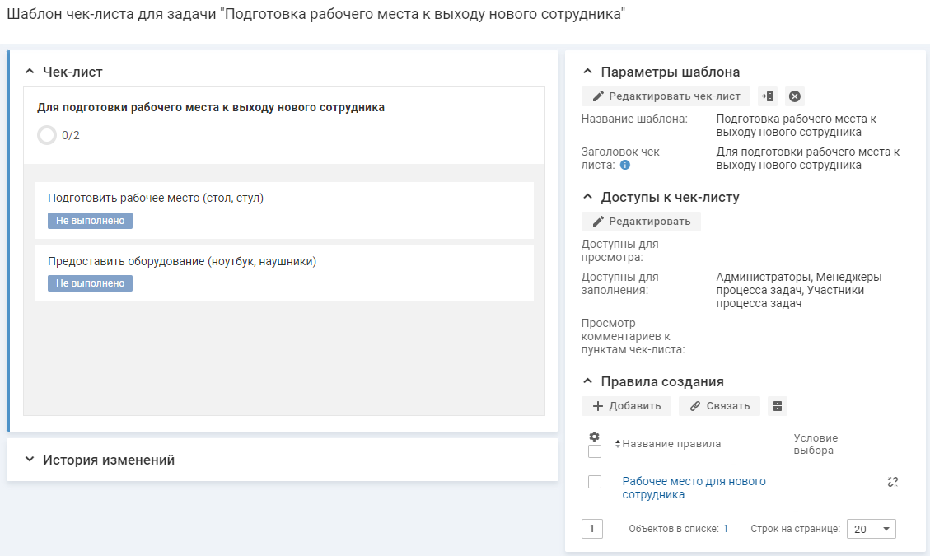Select all rules with the header checkbox
This screenshot has width=930, height=556.
pyautogui.click(x=595, y=451)
